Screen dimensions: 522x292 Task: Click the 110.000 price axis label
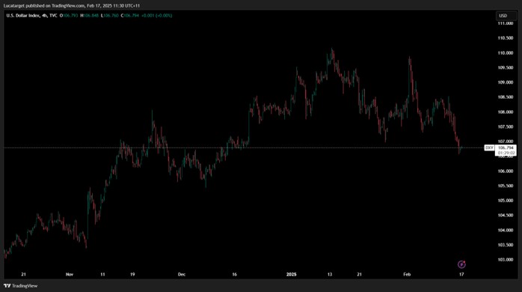pos(506,53)
